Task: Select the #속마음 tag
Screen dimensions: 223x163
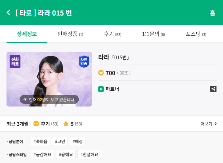Action: pos(40,141)
